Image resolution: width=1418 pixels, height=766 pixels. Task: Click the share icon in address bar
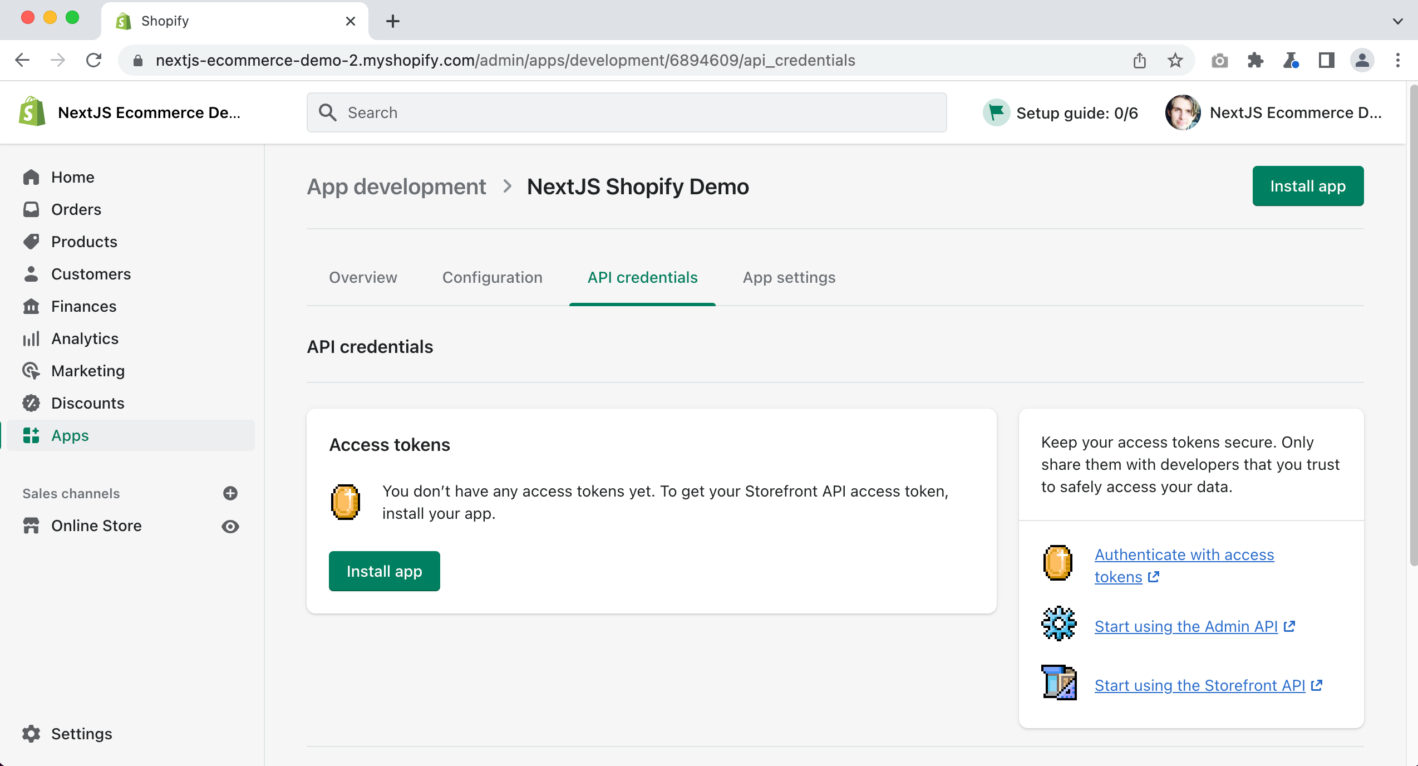pyautogui.click(x=1140, y=60)
